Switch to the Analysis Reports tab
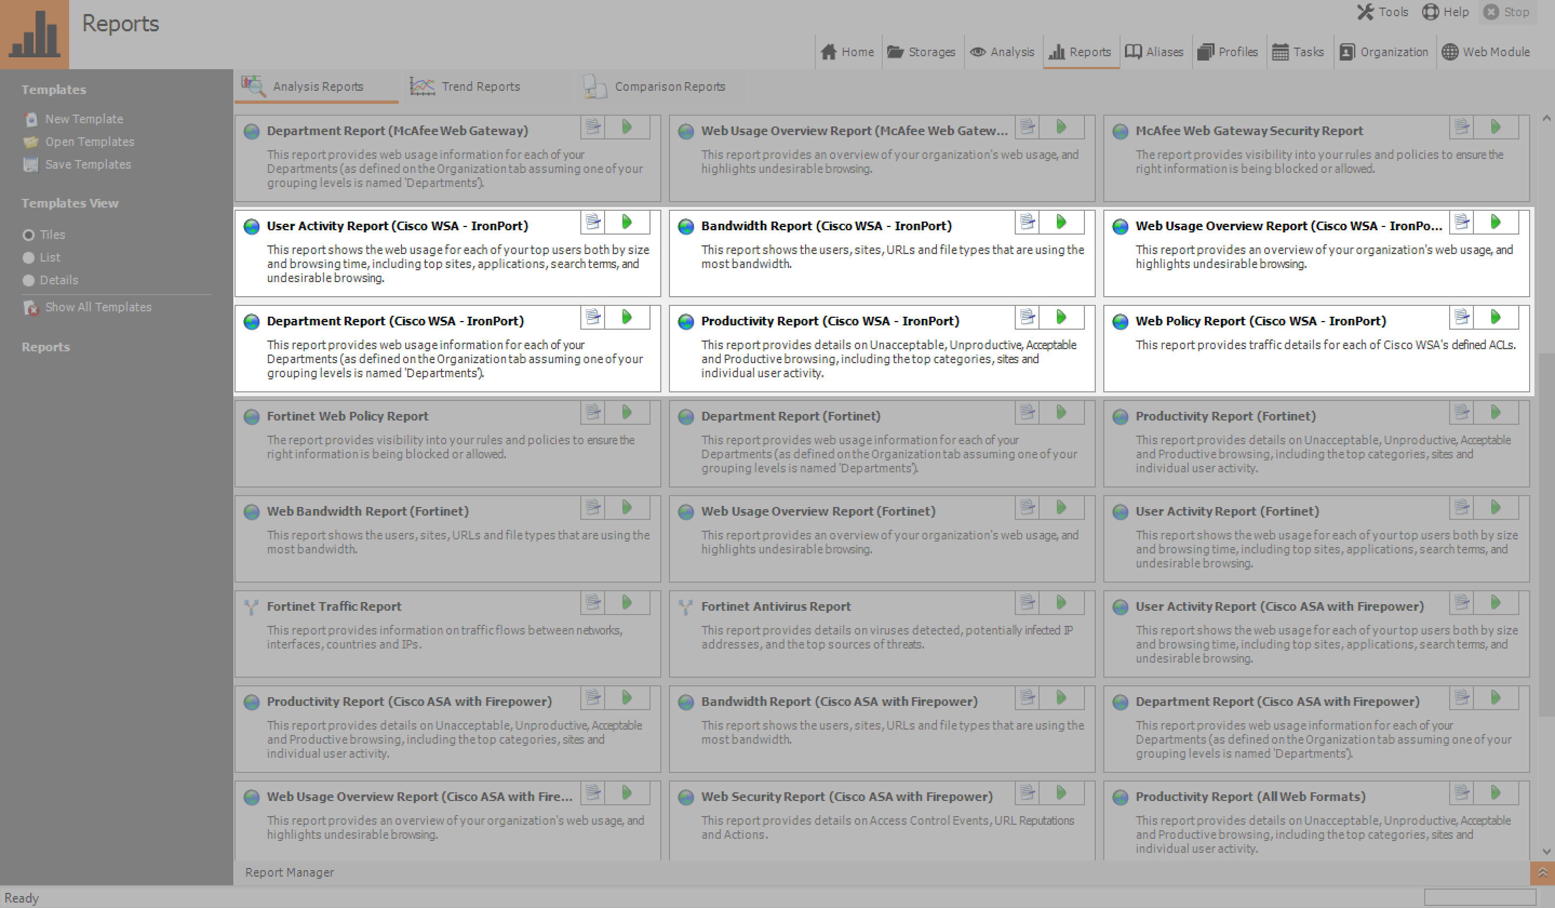 coord(316,87)
